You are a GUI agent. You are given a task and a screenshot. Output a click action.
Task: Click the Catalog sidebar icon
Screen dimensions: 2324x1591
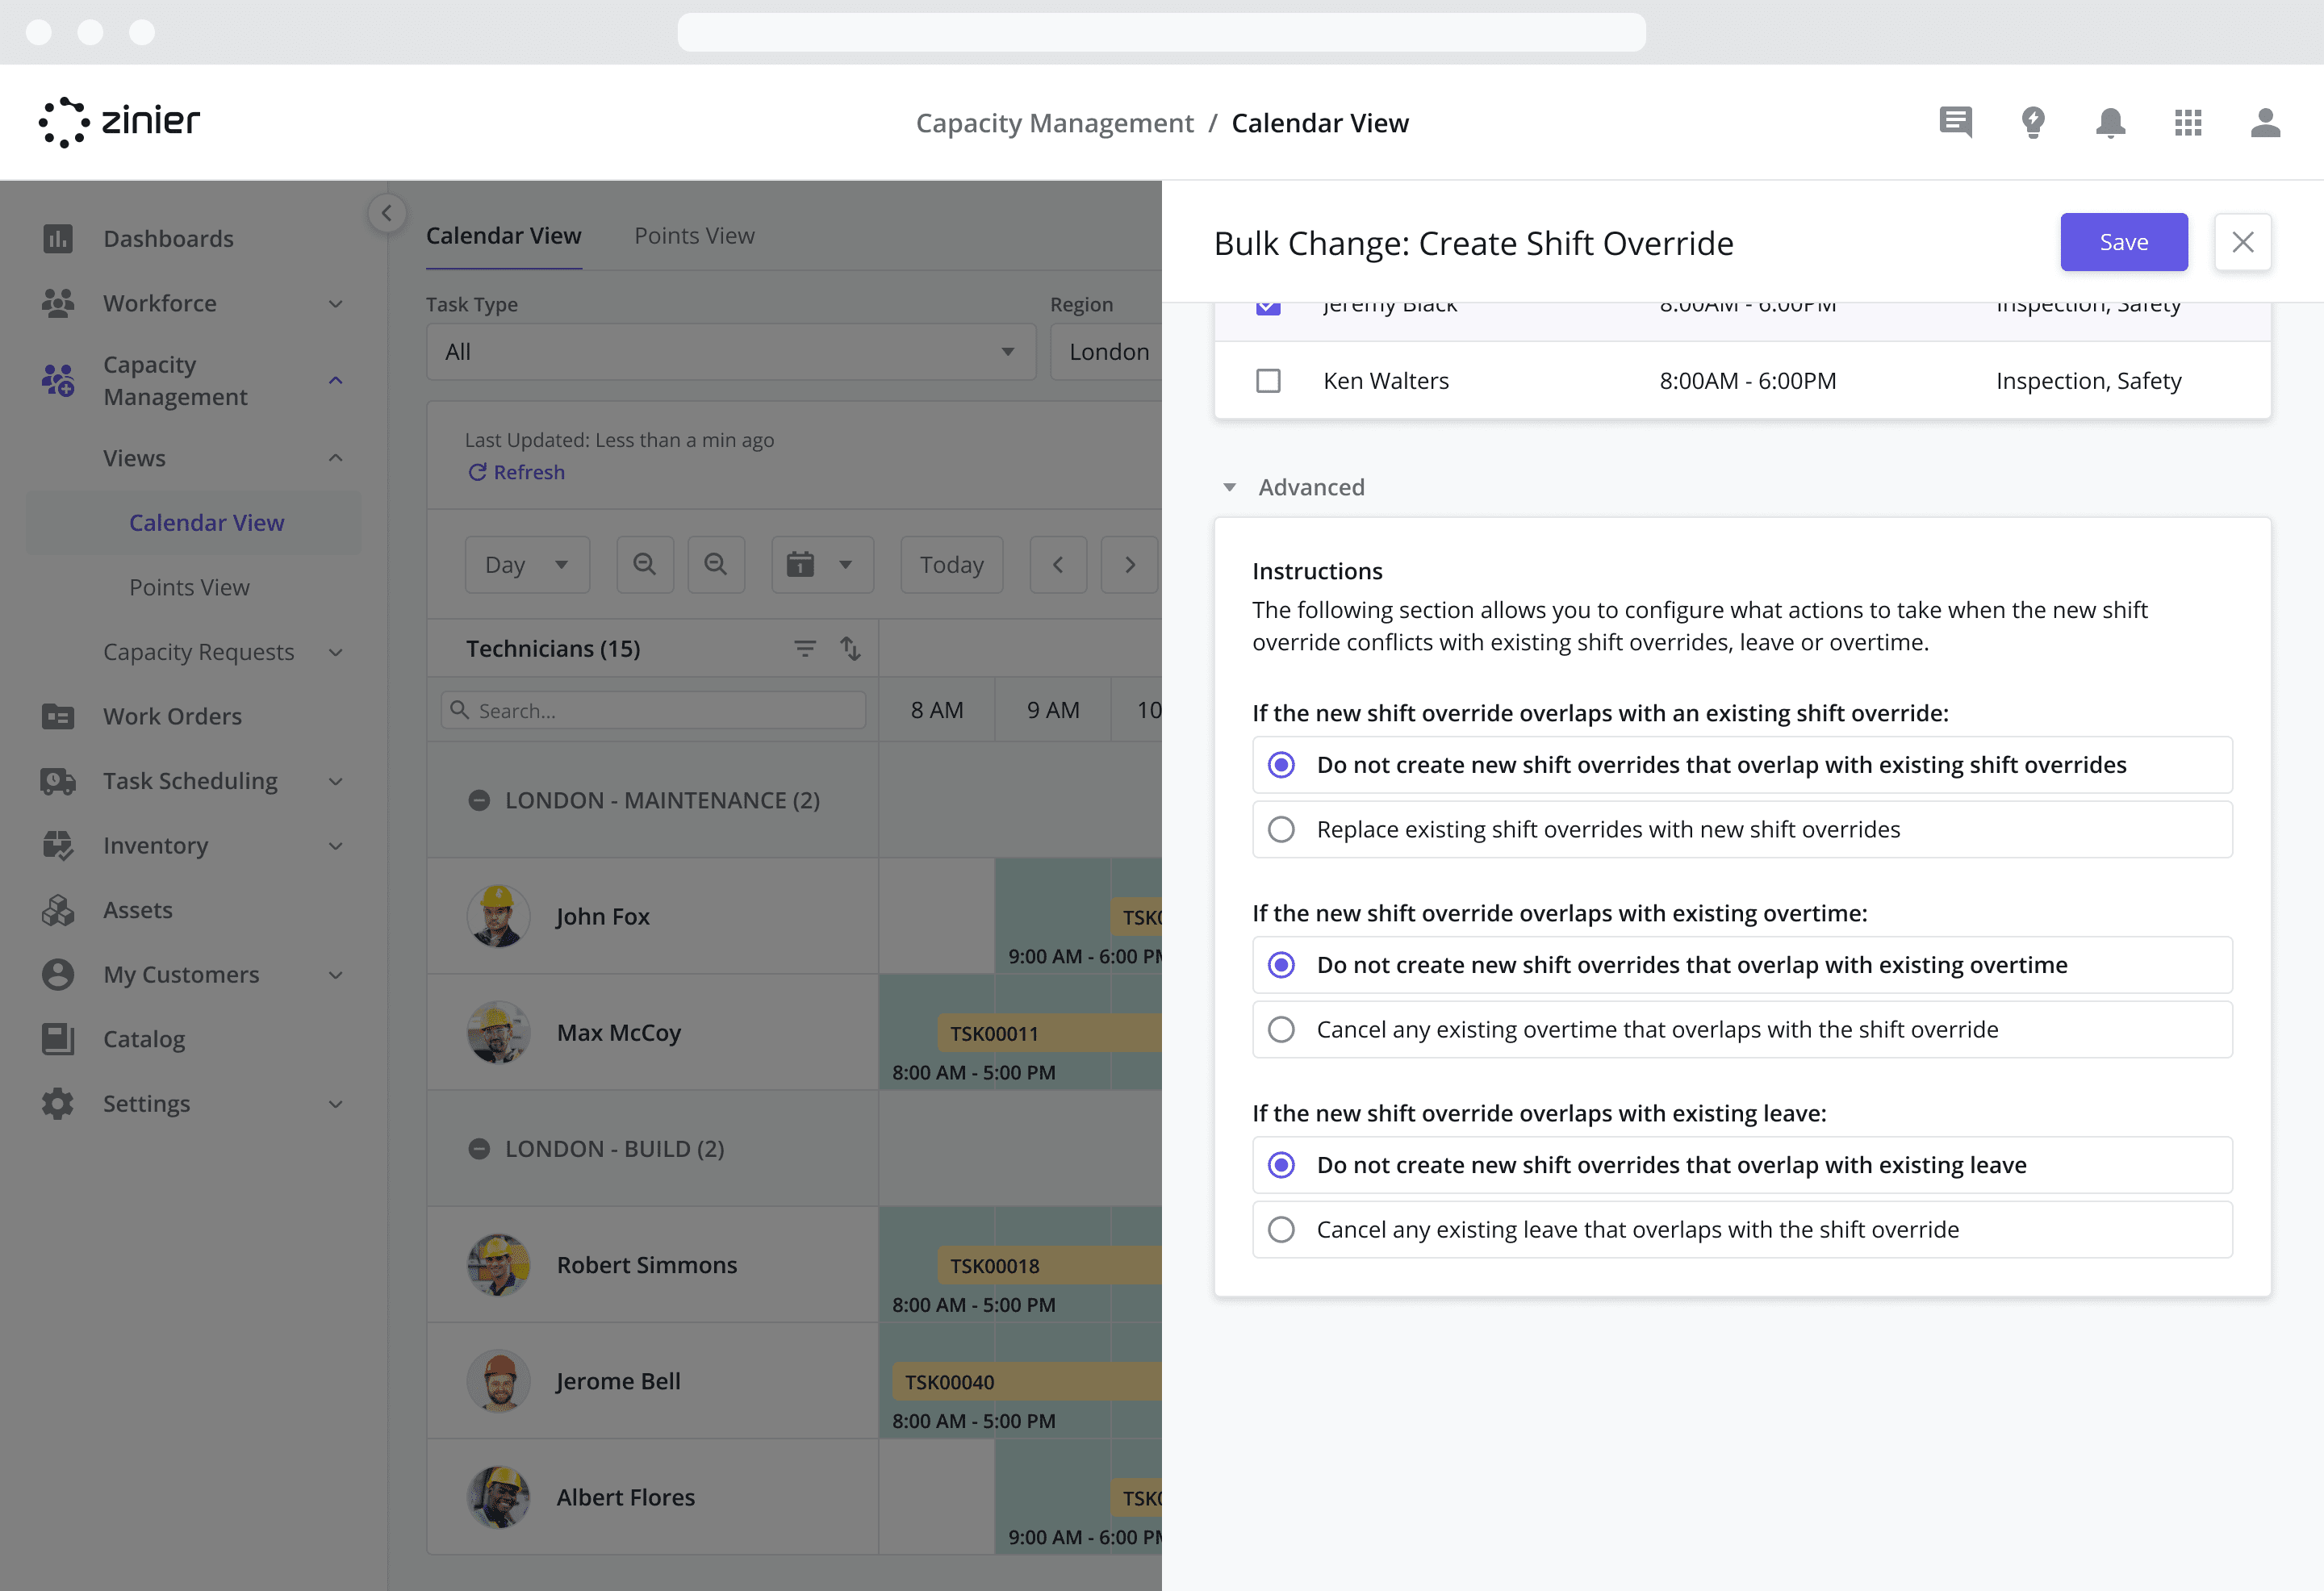pos(58,1039)
